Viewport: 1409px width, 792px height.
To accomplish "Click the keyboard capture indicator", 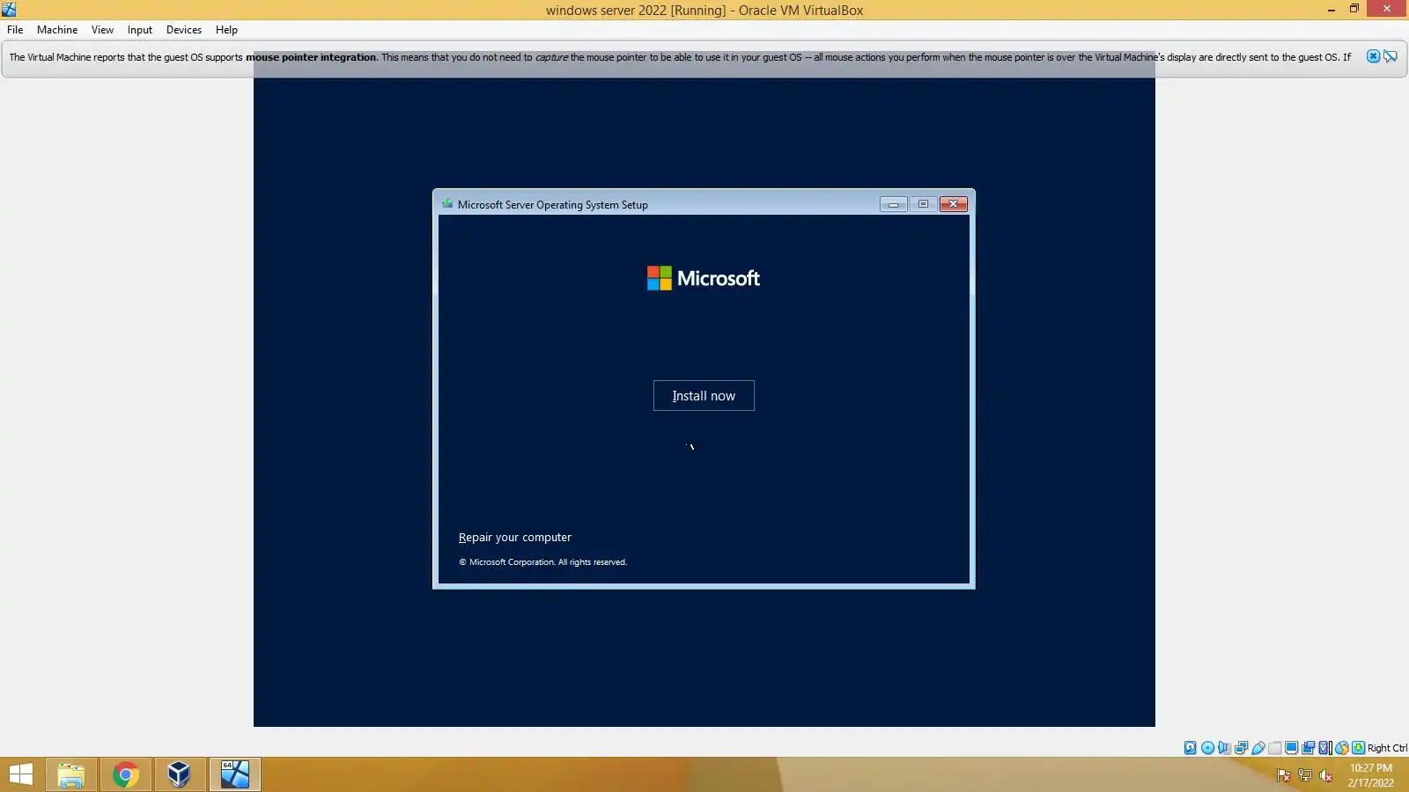I will (x=1358, y=748).
